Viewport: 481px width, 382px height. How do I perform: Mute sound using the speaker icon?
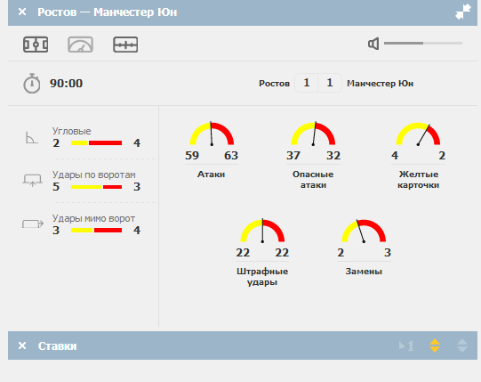[373, 44]
